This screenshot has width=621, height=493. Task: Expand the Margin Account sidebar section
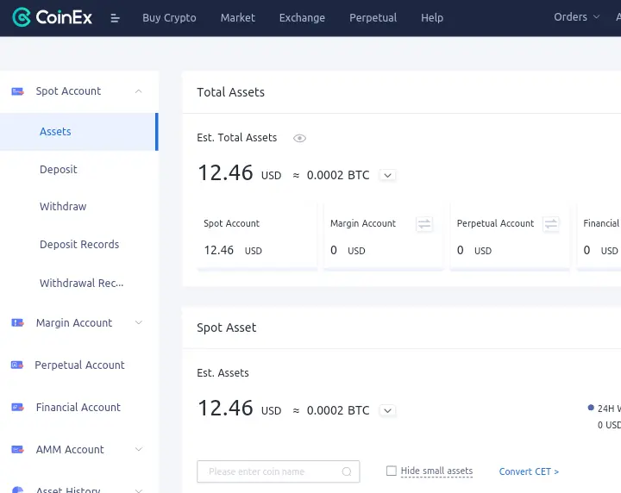[x=139, y=322]
